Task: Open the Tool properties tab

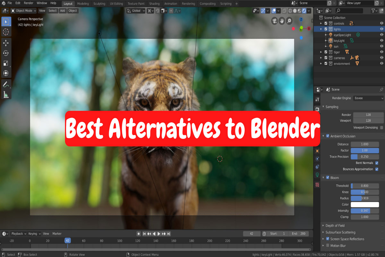Action: [x=317, y=99]
